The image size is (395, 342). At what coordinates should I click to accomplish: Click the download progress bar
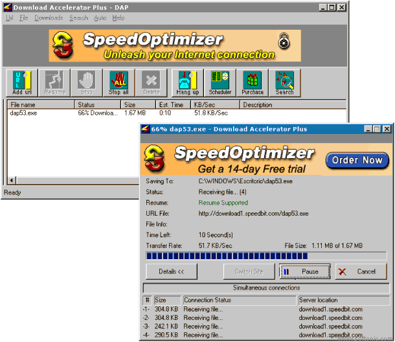click(266, 256)
